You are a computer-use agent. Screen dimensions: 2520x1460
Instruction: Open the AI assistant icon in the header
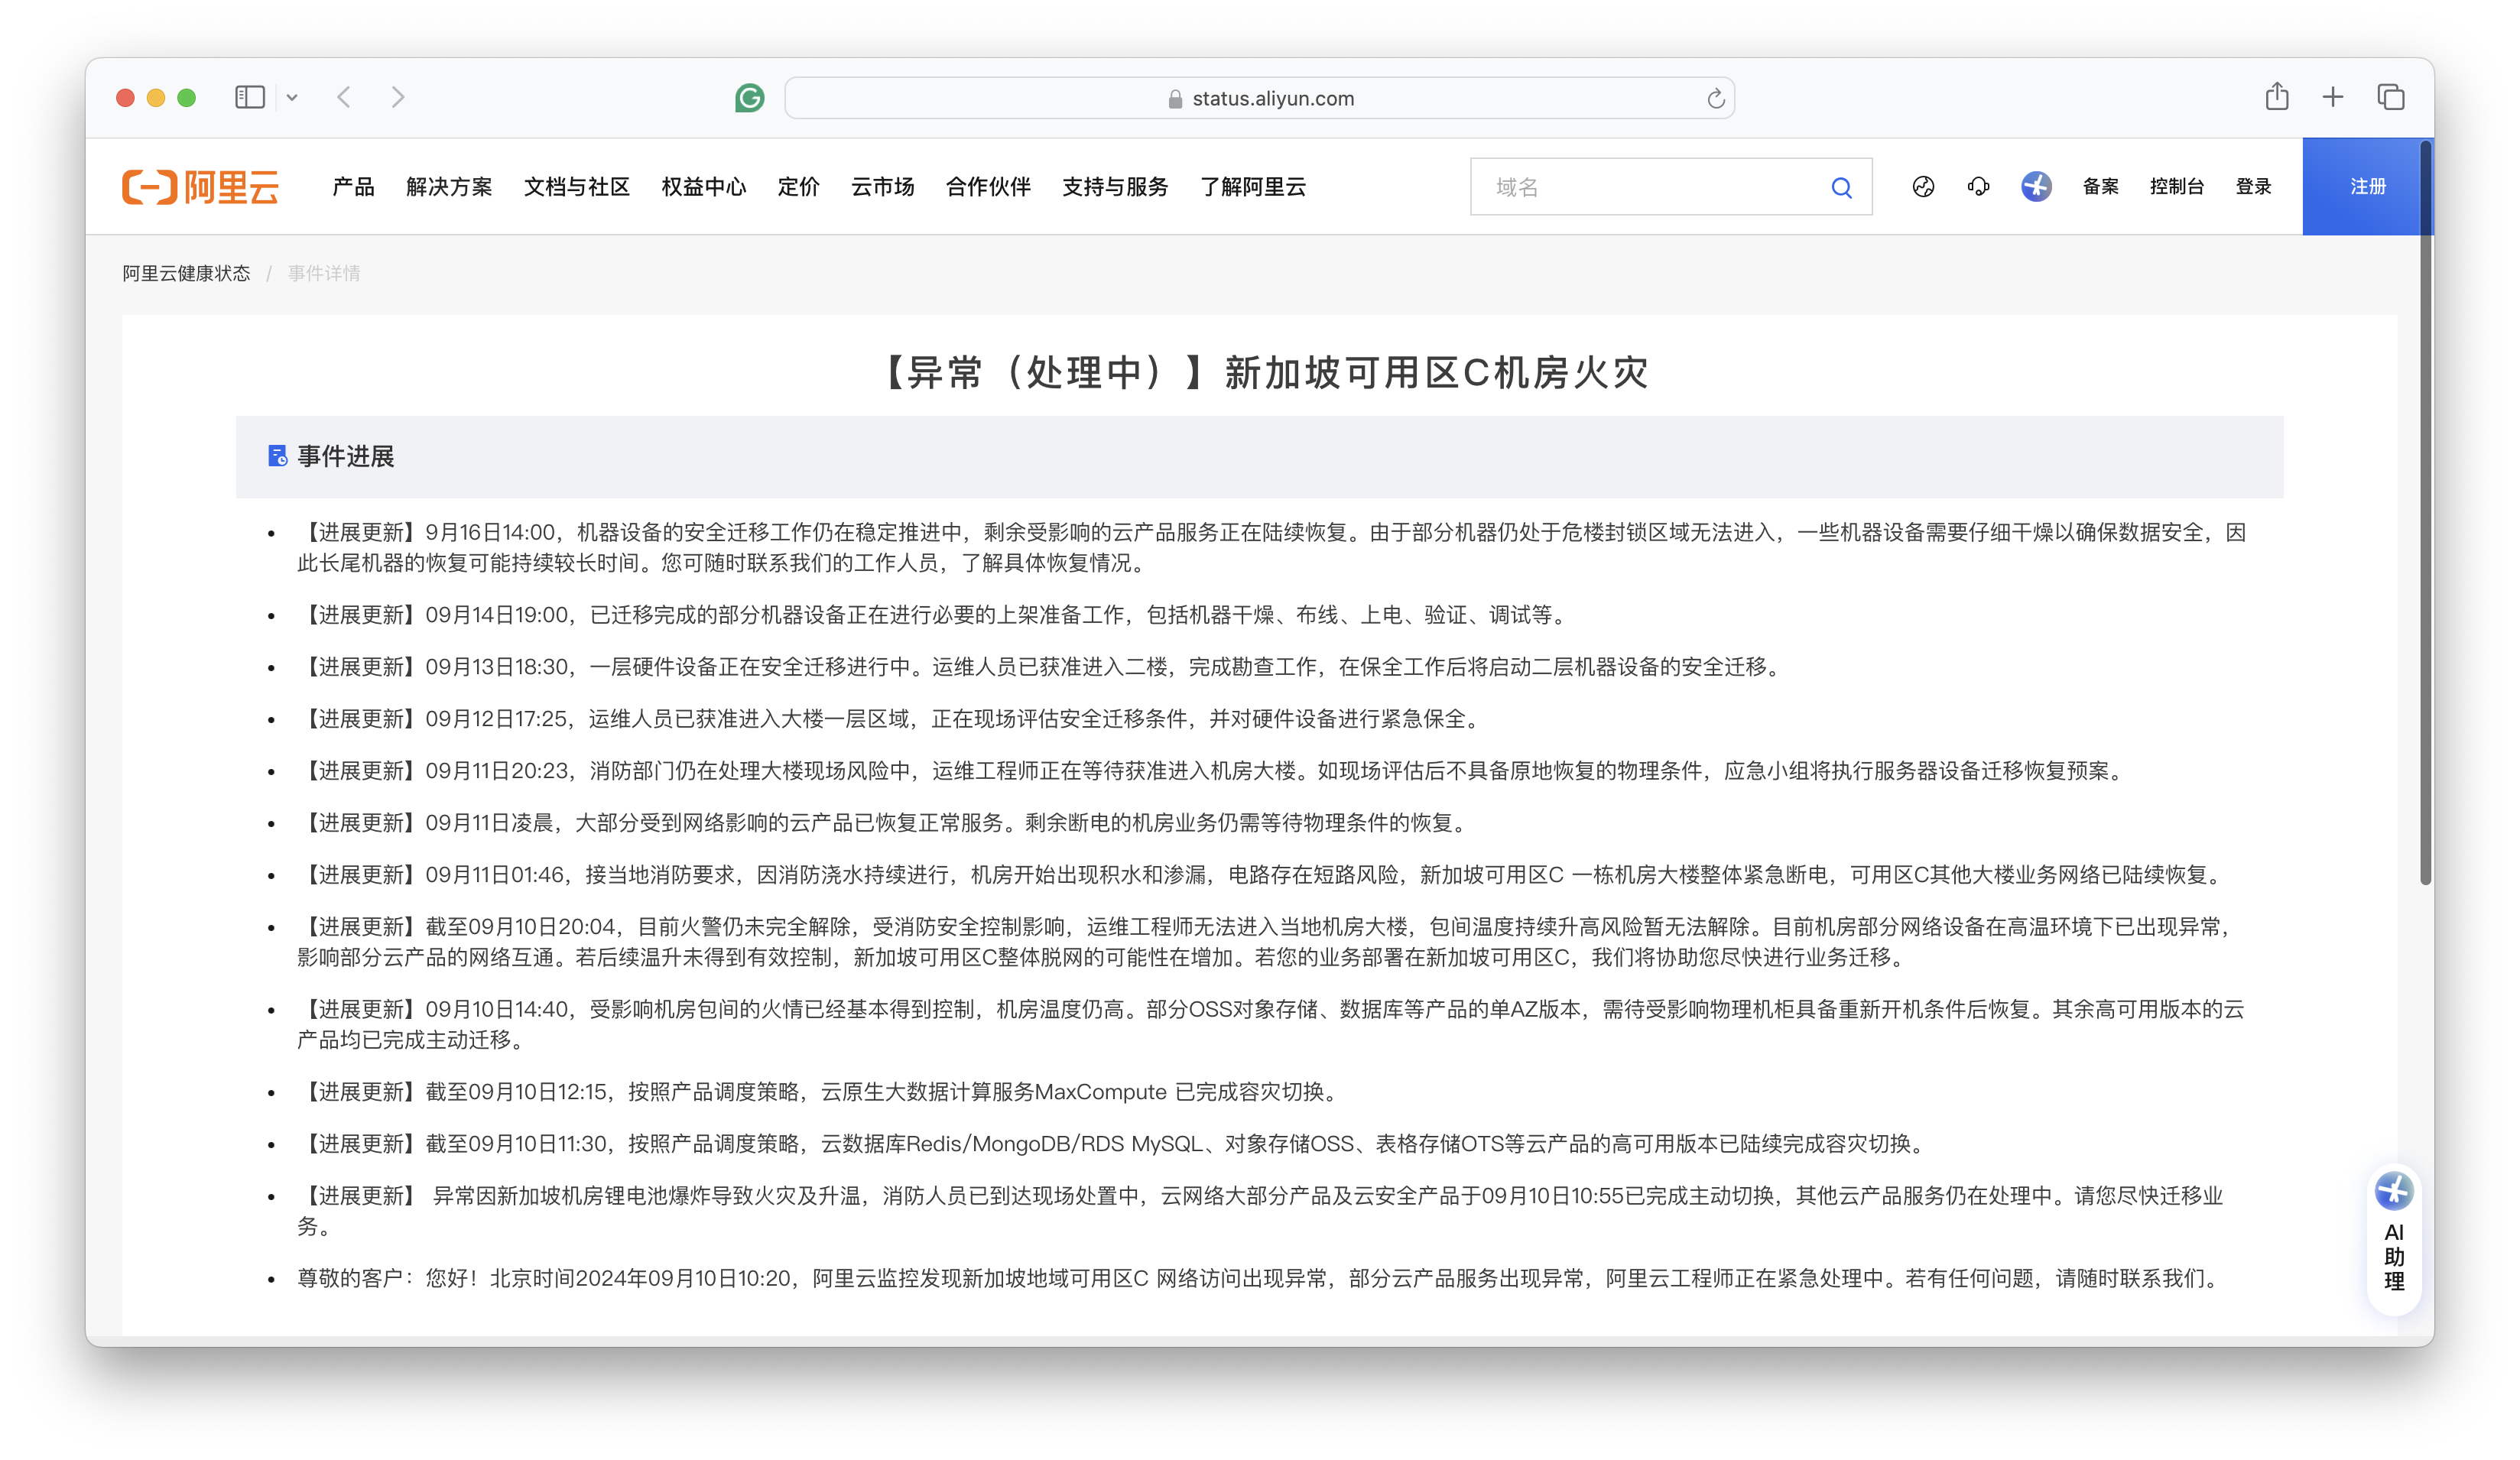pyautogui.click(x=2036, y=187)
